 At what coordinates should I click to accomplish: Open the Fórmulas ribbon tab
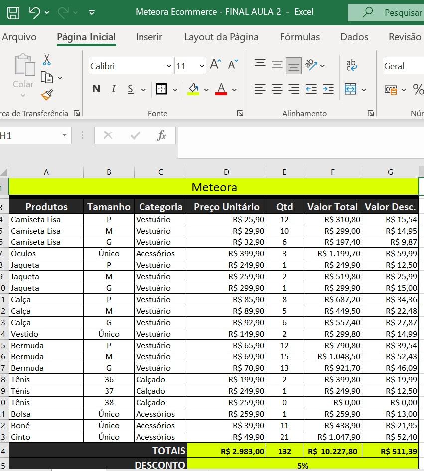point(300,37)
